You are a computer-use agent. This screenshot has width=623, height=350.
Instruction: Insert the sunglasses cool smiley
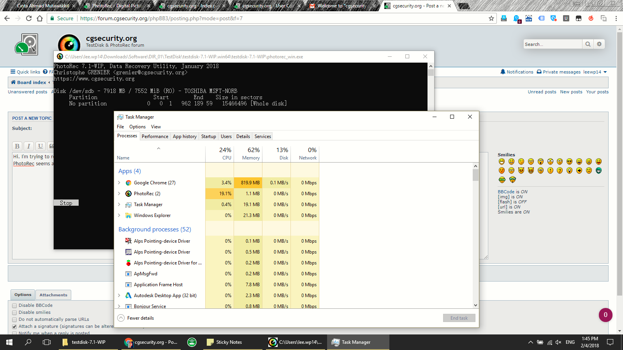click(x=570, y=161)
